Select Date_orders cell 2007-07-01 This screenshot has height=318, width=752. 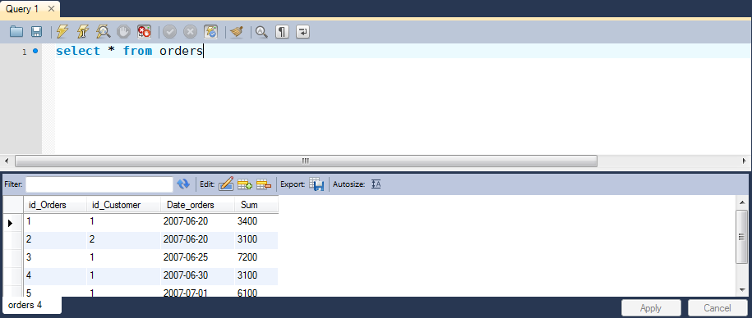[197, 291]
